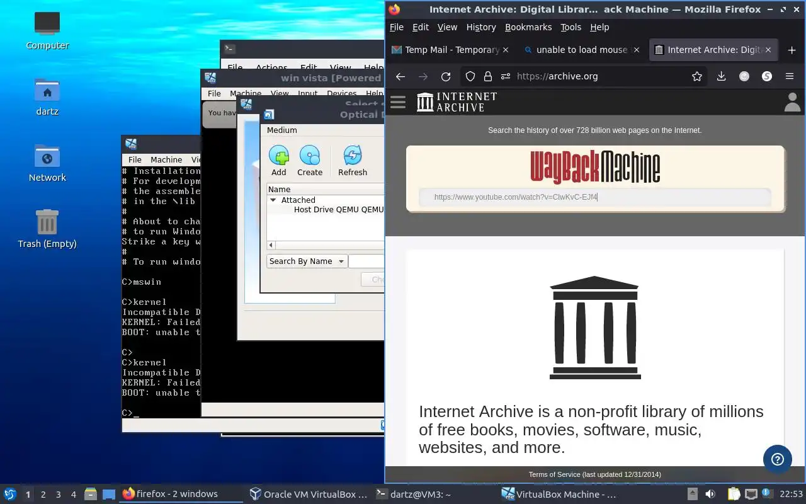Click the Medium menu in Optical Disk Selector
Screen dimensions: 806x504
(x=281, y=130)
